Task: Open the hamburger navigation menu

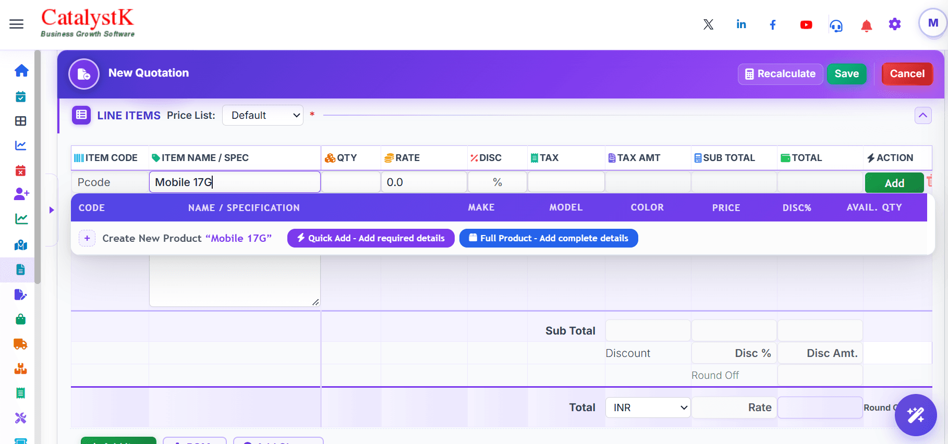Action: (17, 24)
